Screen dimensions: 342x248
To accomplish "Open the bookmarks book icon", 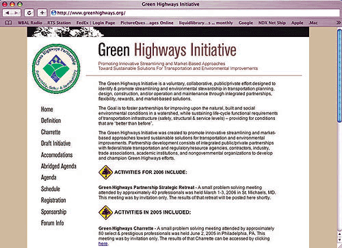I will (x=8, y=23).
